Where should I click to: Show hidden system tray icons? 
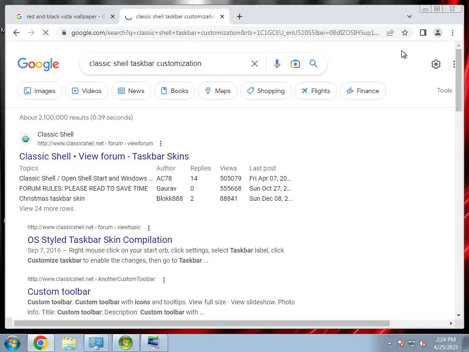coord(389,343)
